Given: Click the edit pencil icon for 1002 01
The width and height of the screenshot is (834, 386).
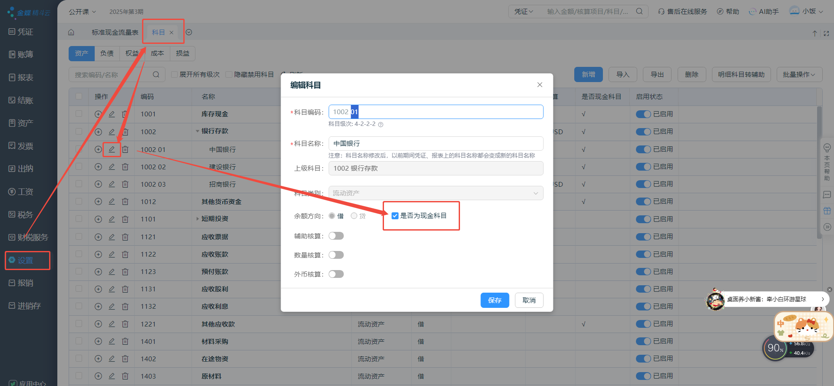Looking at the screenshot, I should pos(112,149).
